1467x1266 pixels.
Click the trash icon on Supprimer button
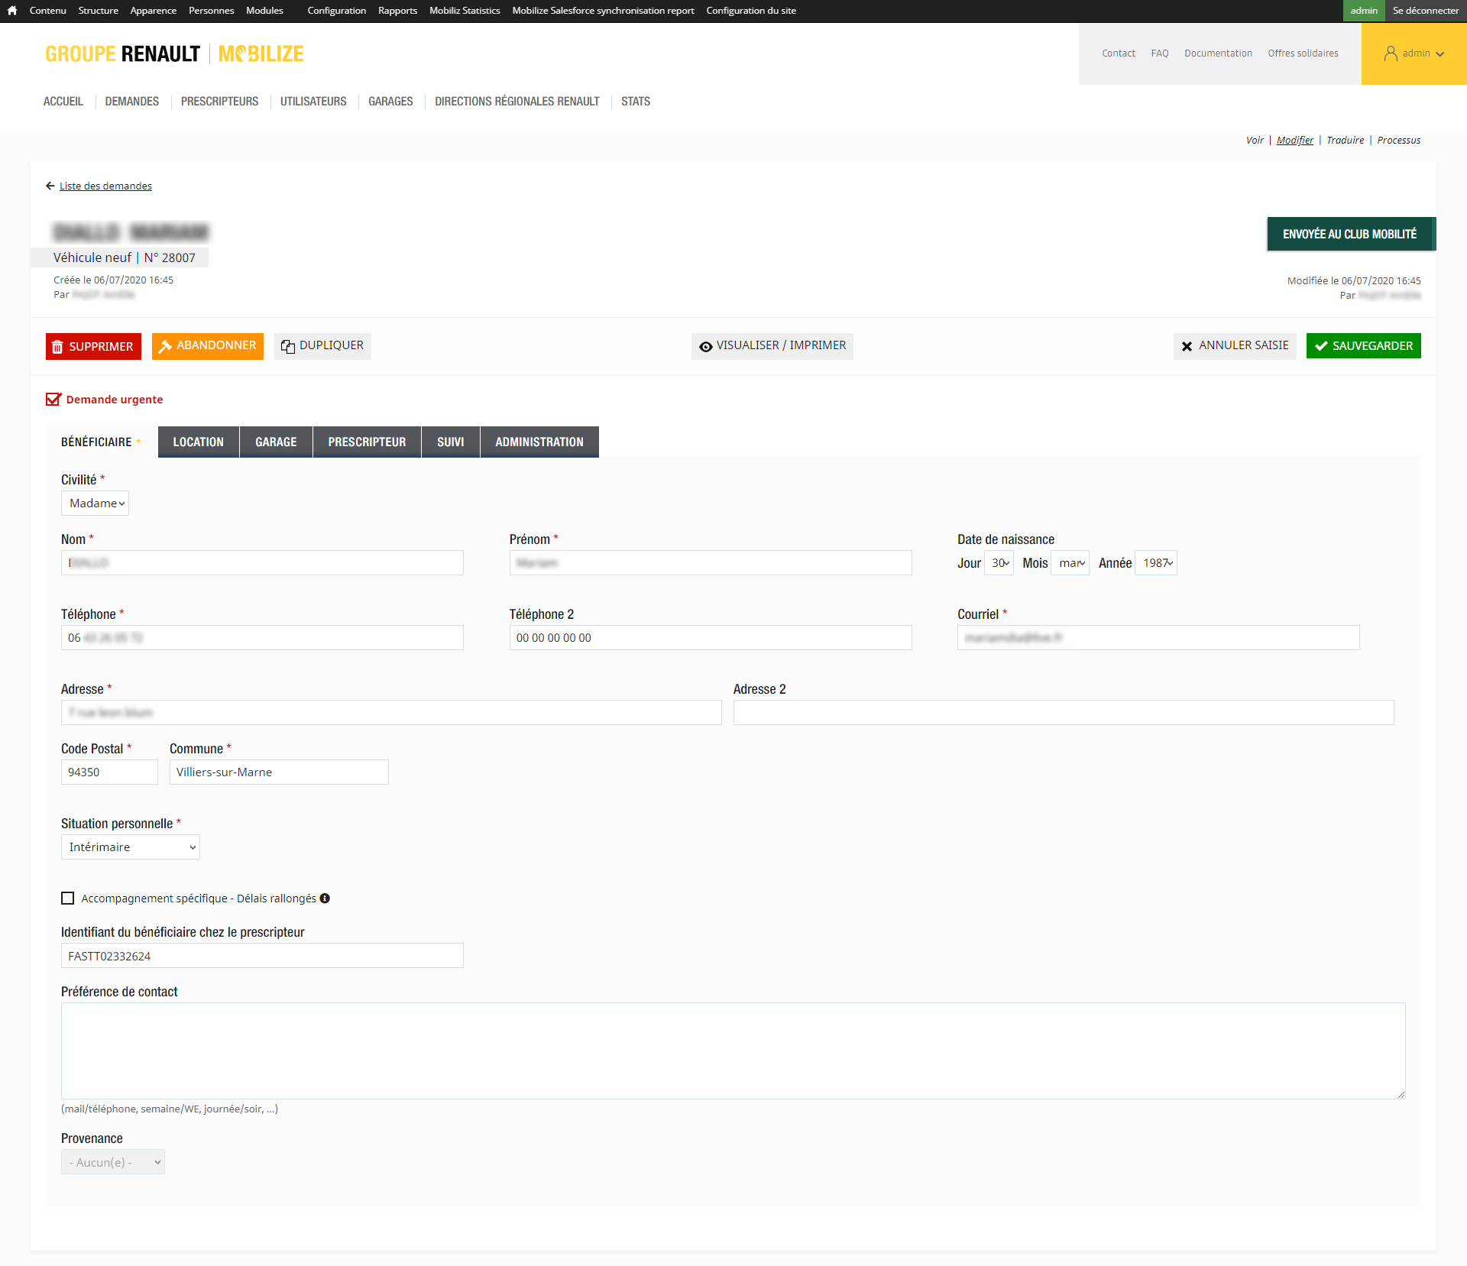[57, 347]
